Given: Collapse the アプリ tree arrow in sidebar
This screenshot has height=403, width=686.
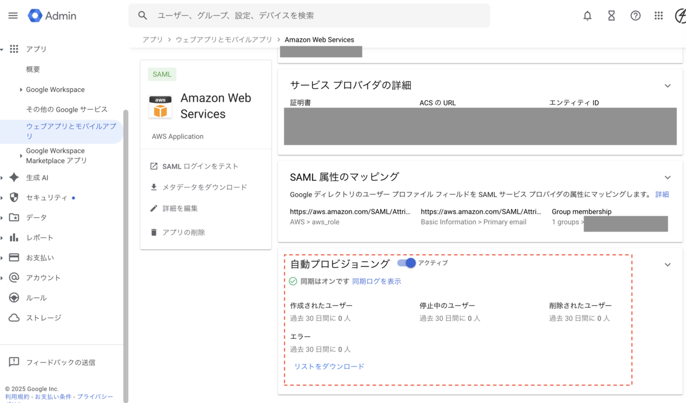Looking at the screenshot, I should pos(2,49).
